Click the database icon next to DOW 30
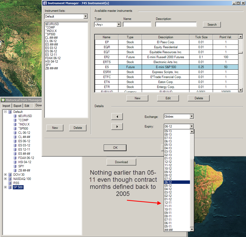Image resolution: width=246 pixels, height=237 pixels. pos(10,175)
